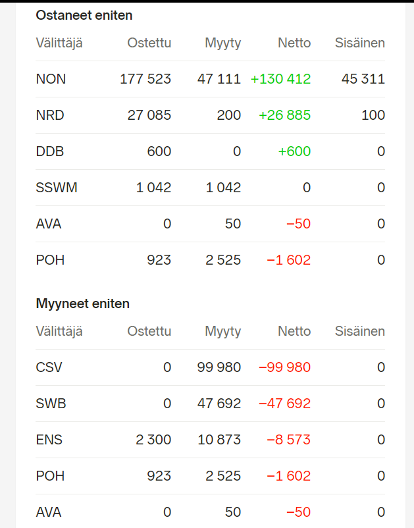Viewport: 414px width, 528px height.
Task: Click Sisäinen header in top sellers table
Action: point(359,331)
